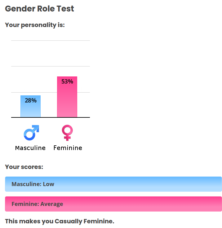The width and height of the screenshot is (222, 228).
Task: Click the '28%' percentage text
Action: [x=30, y=100]
